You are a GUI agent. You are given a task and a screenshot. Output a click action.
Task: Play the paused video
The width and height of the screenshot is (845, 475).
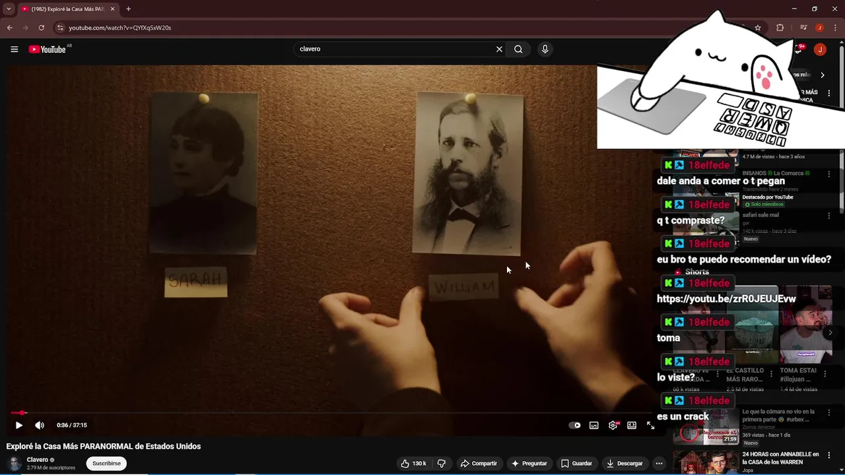[x=18, y=426]
